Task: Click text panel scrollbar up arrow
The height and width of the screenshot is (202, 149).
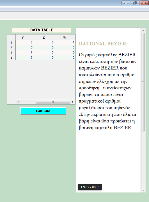Action: click(143, 30)
